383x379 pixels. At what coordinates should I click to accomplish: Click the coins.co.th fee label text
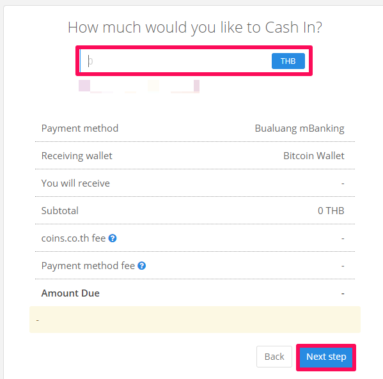74,238
